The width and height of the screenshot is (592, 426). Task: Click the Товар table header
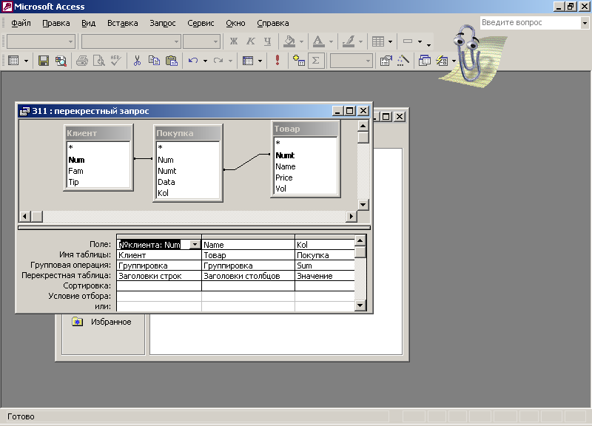point(305,129)
